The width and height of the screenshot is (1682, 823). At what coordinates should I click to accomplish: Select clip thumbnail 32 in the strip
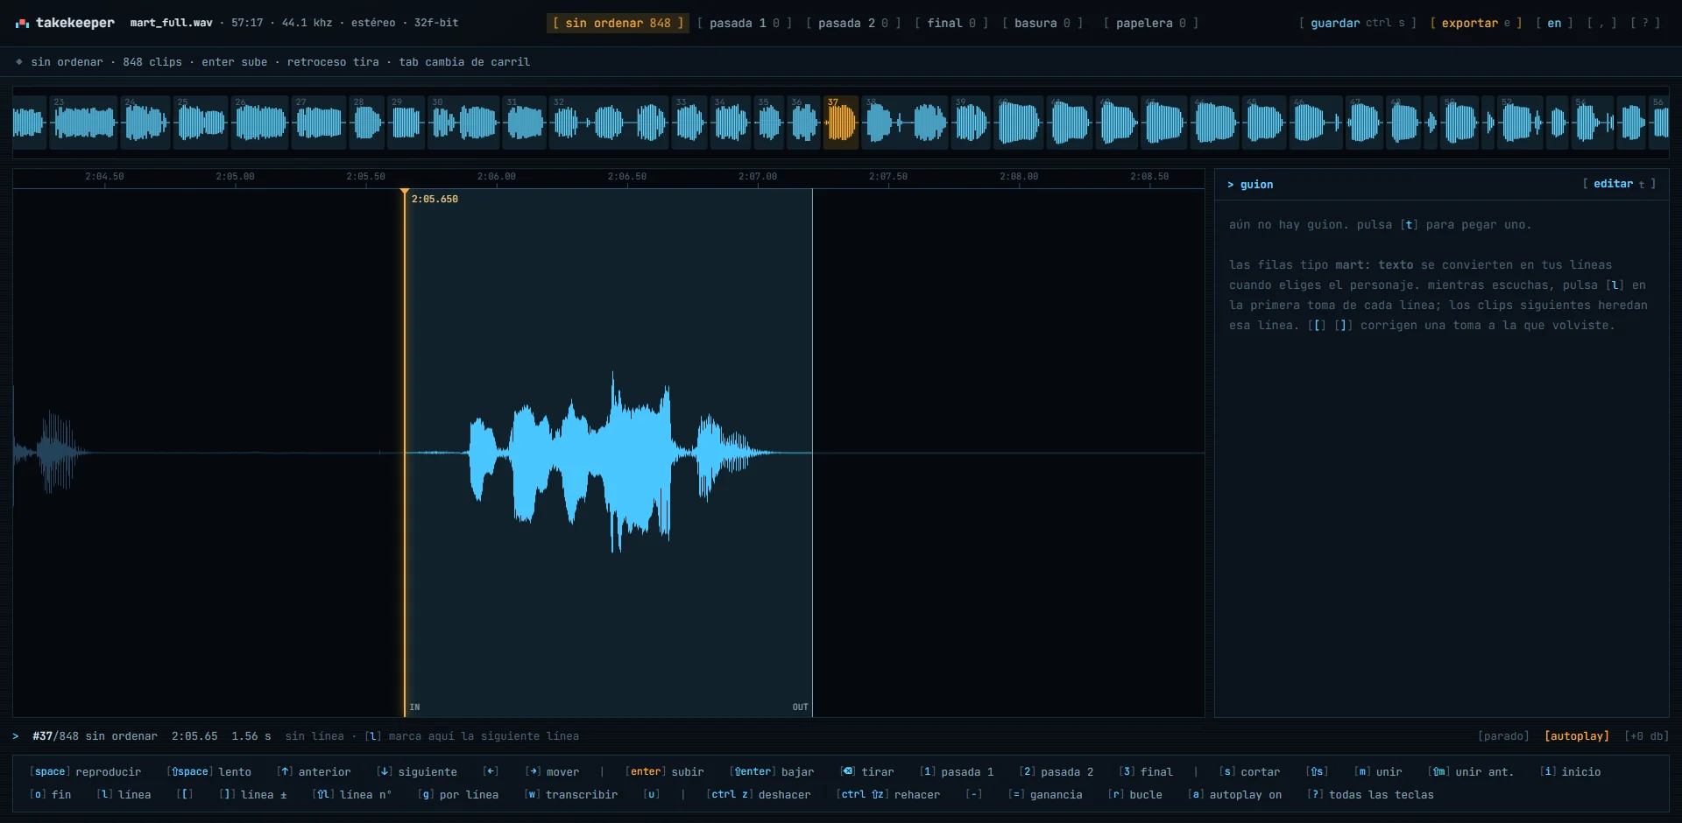[609, 123]
